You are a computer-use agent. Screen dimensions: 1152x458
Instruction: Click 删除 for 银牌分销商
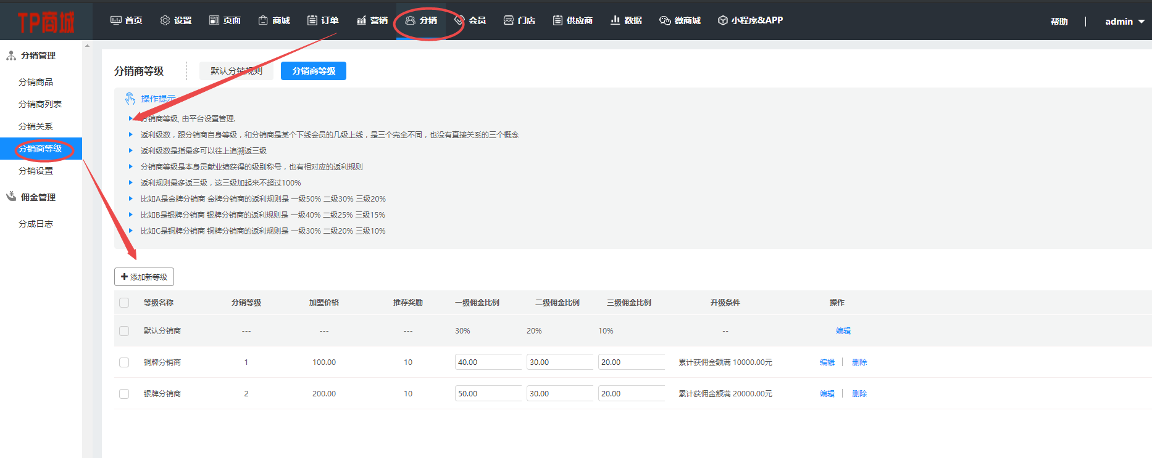coord(859,394)
